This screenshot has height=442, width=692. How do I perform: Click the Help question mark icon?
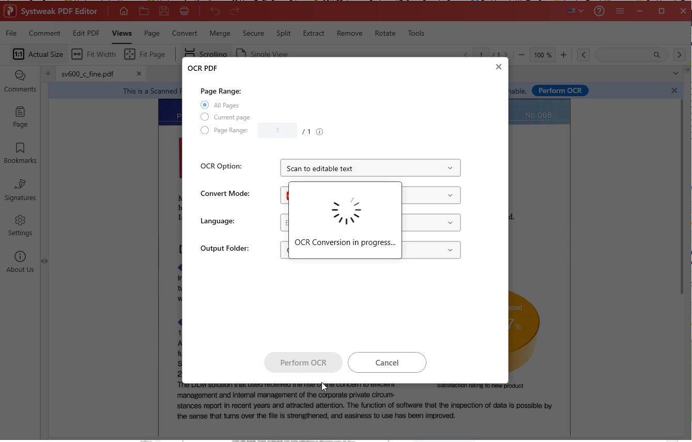(x=599, y=11)
